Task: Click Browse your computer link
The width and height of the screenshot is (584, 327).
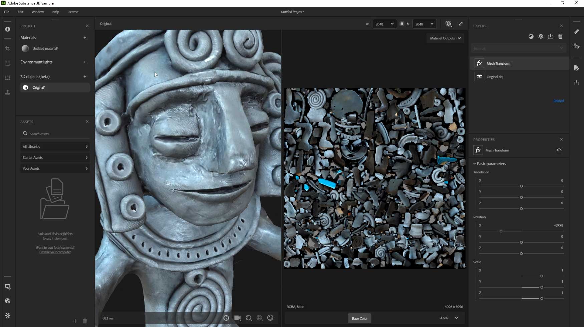Action: [55, 252]
